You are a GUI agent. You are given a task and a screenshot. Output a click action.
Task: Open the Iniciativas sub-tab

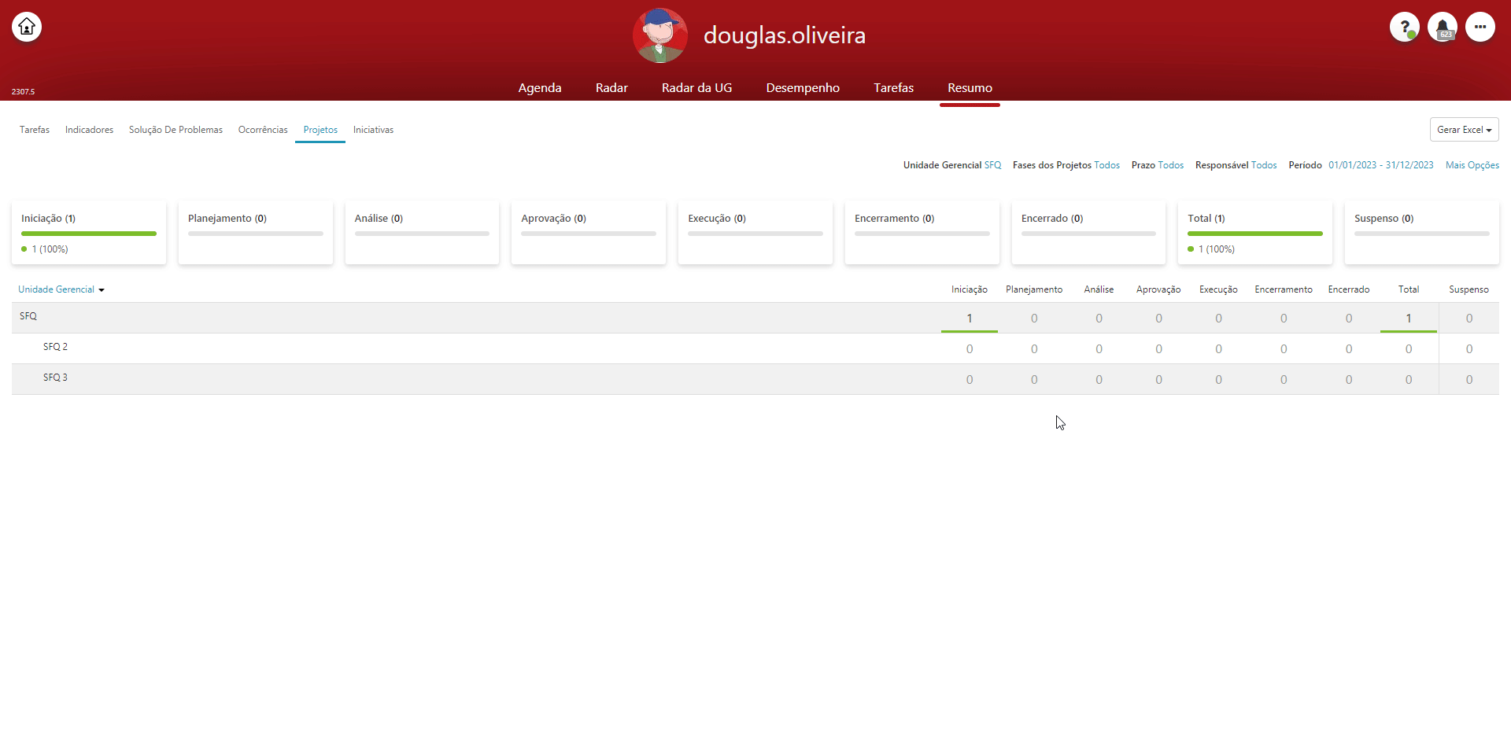click(373, 130)
